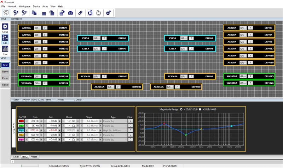The height and width of the screenshot is (168, 283).
Task: Click the Name view button
Action: tap(5, 72)
